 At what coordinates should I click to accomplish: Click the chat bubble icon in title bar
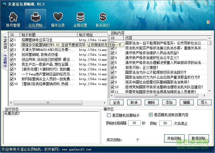click(174, 3)
